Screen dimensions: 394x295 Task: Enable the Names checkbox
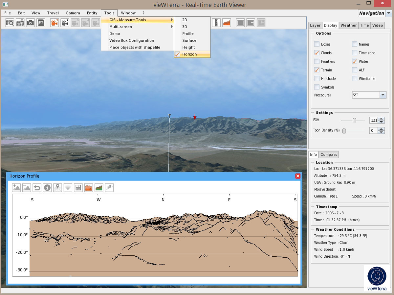(x=355, y=44)
